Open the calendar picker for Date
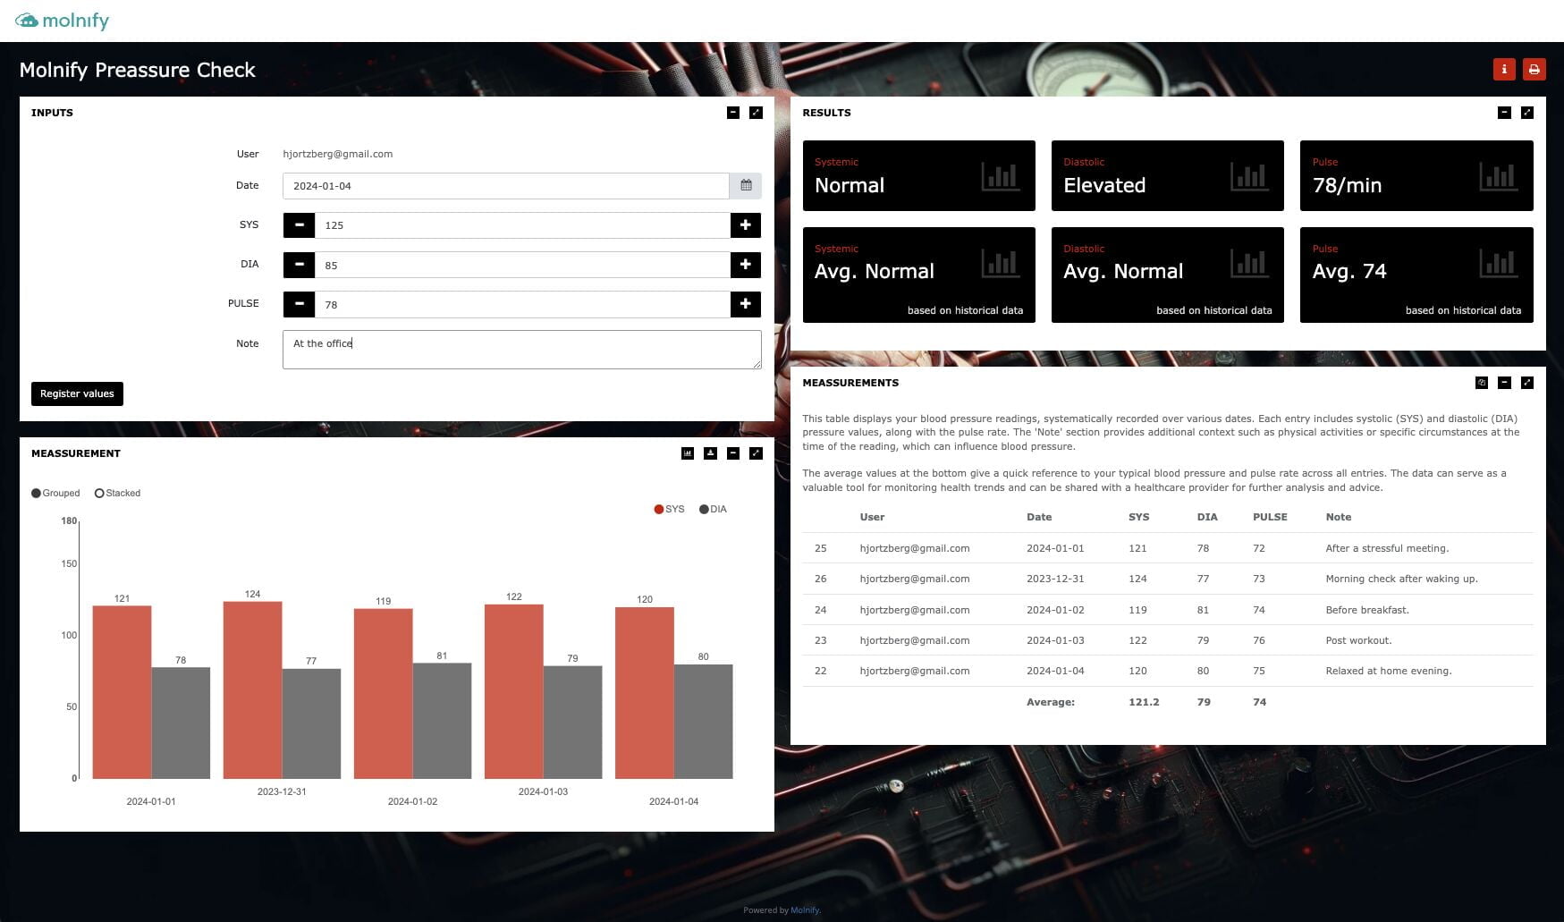 click(746, 186)
